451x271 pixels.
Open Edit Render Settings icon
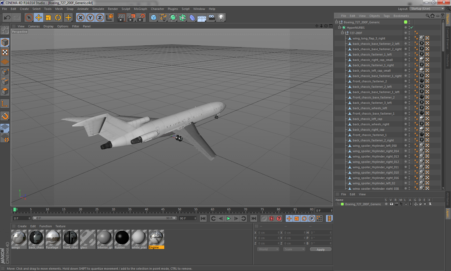141,18
